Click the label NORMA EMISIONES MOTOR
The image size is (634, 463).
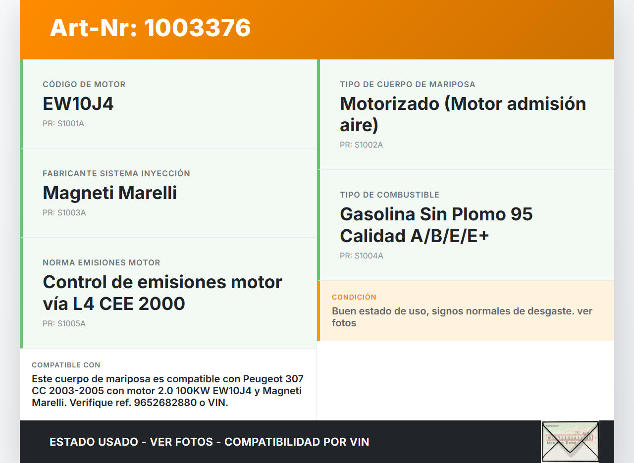[102, 262]
